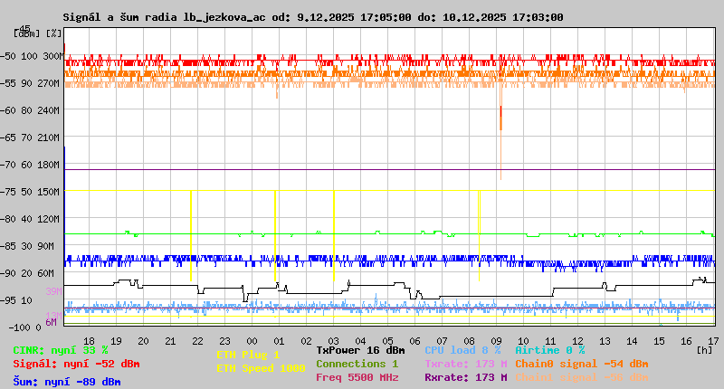This screenshot has width=724, height=389.
Task: Click the purple '6M' rate axis label
Action: pos(51,322)
